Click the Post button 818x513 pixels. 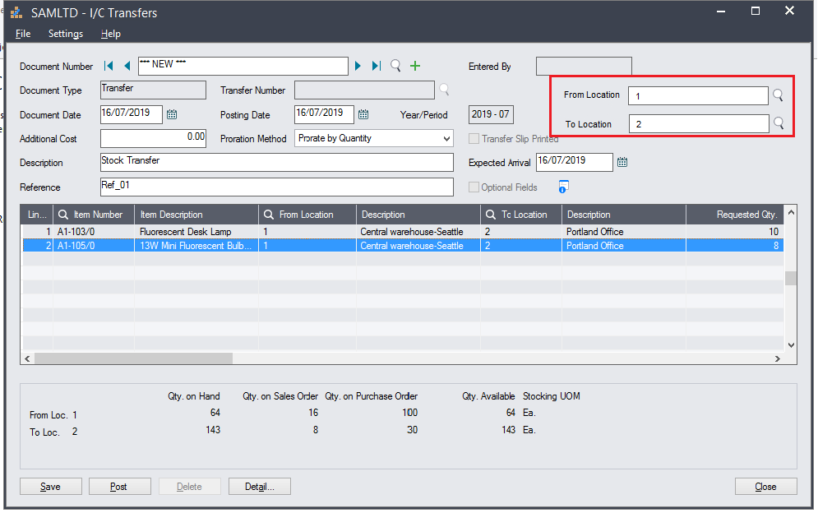pos(119,487)
